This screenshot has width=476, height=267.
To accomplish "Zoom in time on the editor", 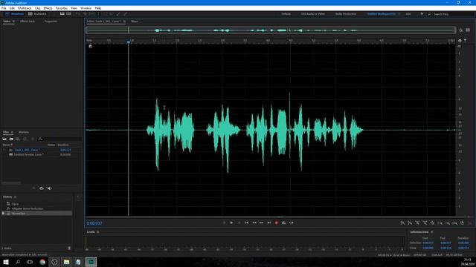I will click(417, 223).
